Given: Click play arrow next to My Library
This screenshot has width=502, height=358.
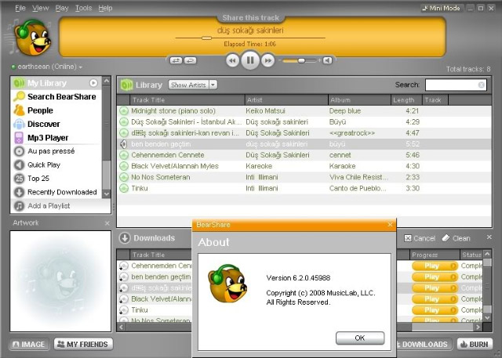Looking at the screenshot, I should point(93,83).
